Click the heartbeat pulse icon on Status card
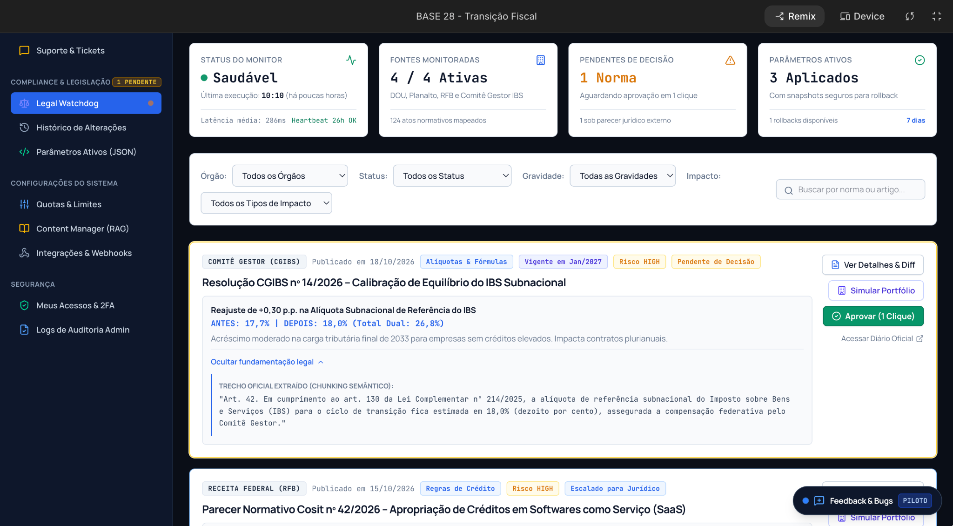Image resolution: width=953 pixels, height=526 pixels. (351, 60)
